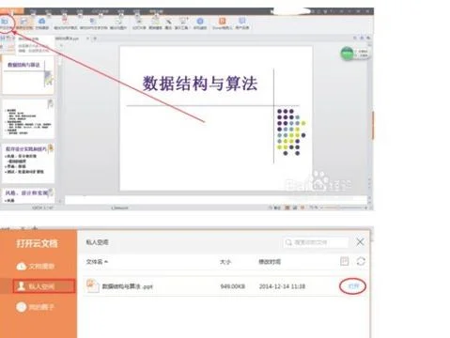Click the blue feedback speech-bubble ribbon icon
Screen dimensions: 450x338
pyautogui.click(x=242, y=21)
